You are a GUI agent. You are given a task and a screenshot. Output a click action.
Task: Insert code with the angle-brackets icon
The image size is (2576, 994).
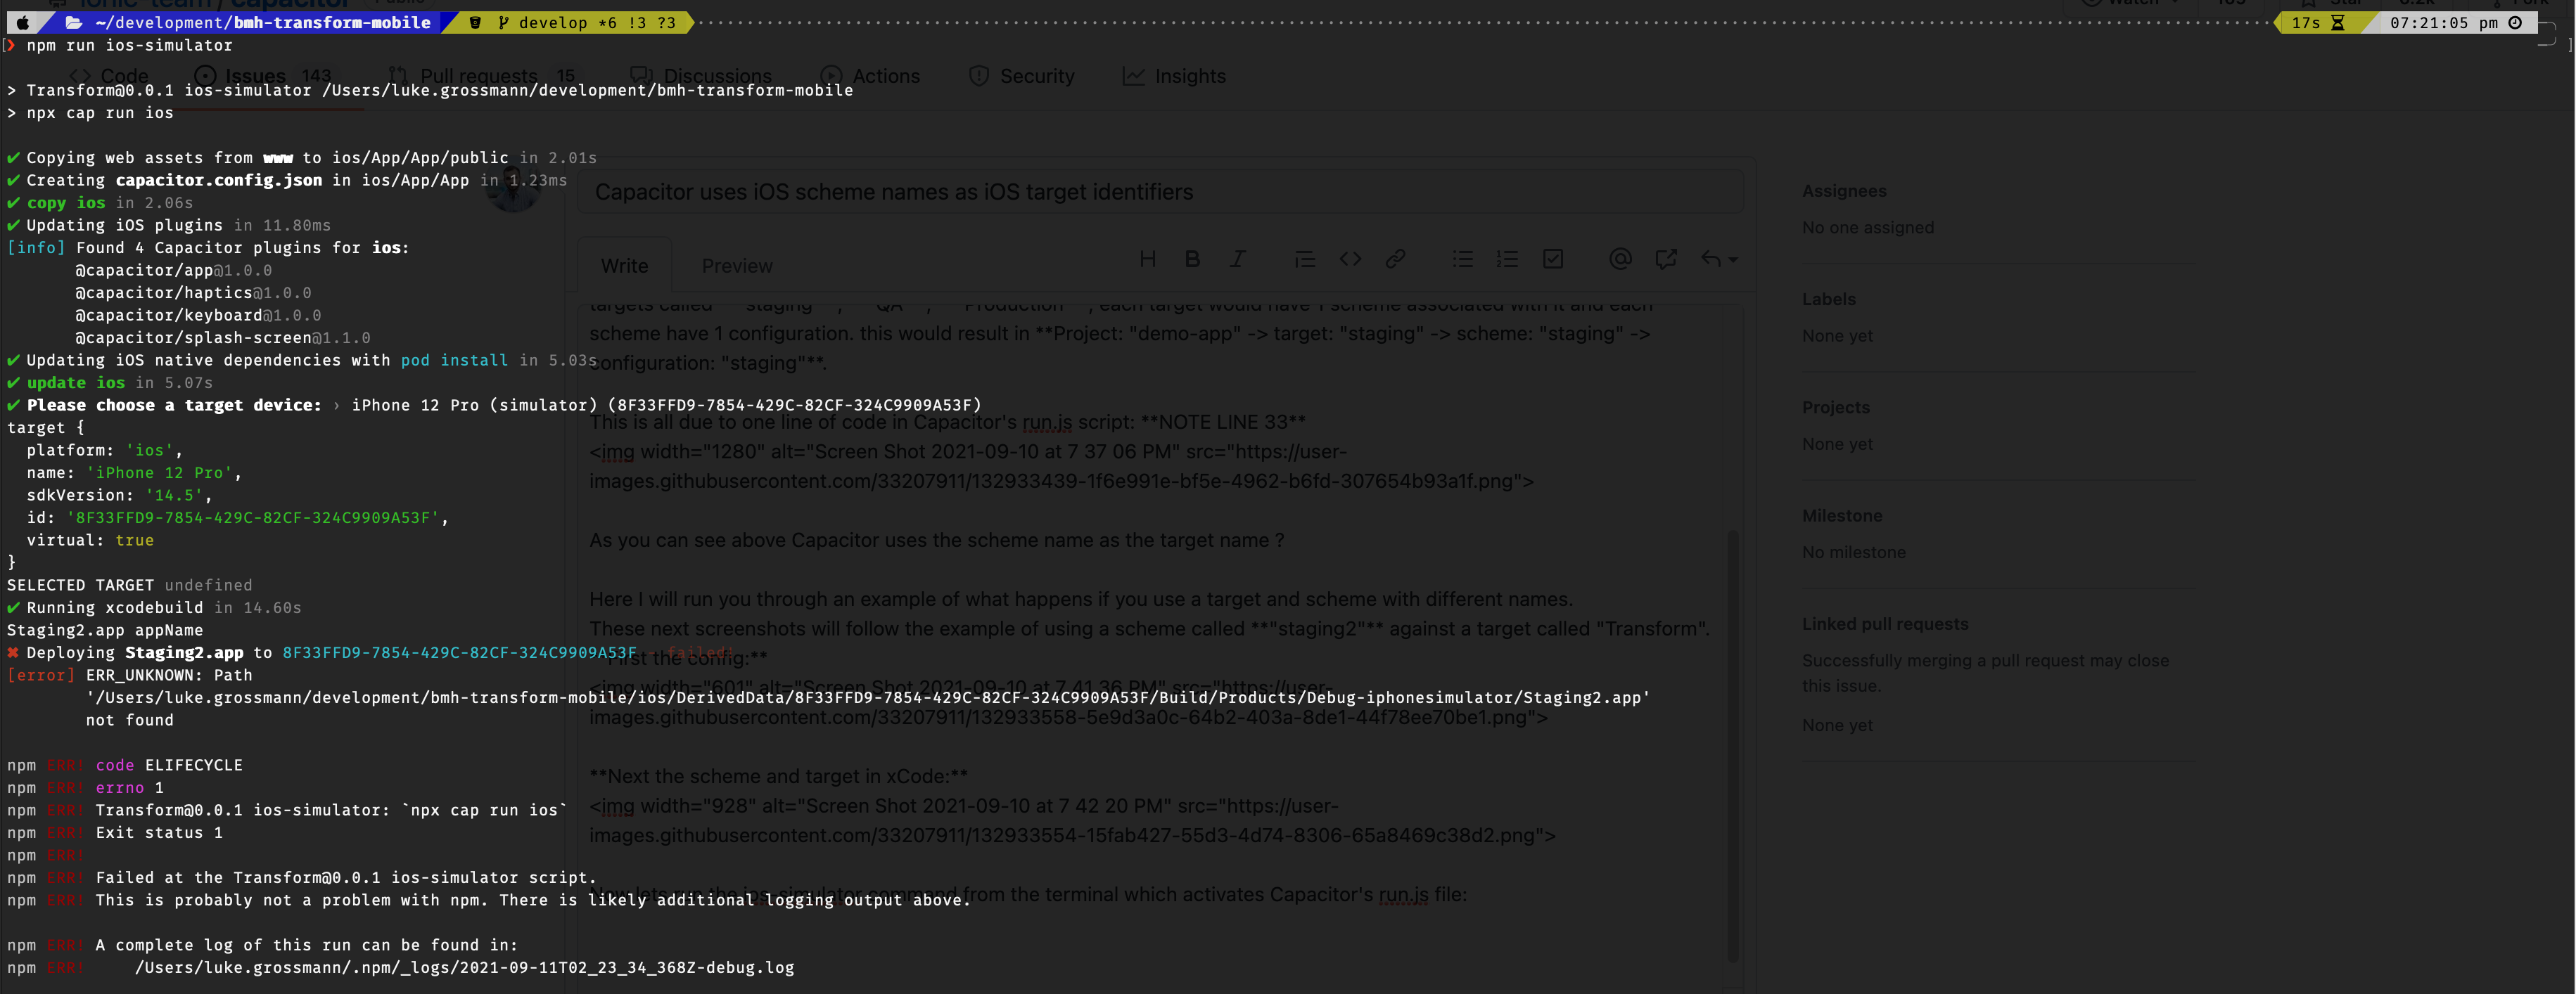point(1350,259)
